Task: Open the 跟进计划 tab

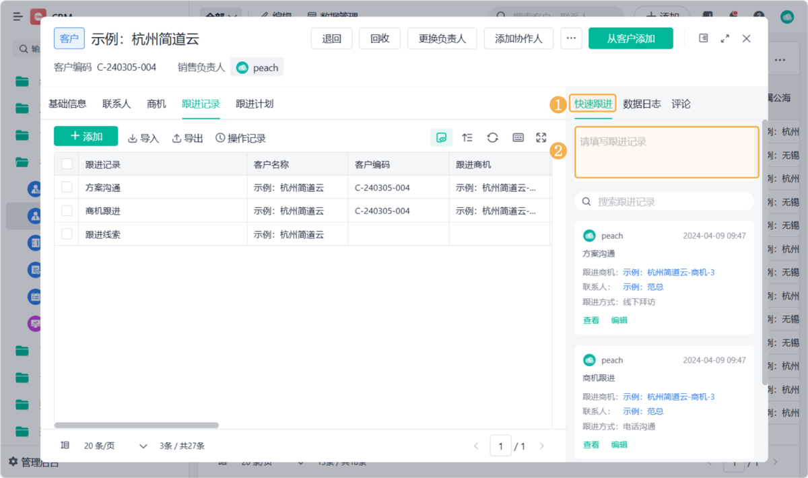Action: pos(255,104)
